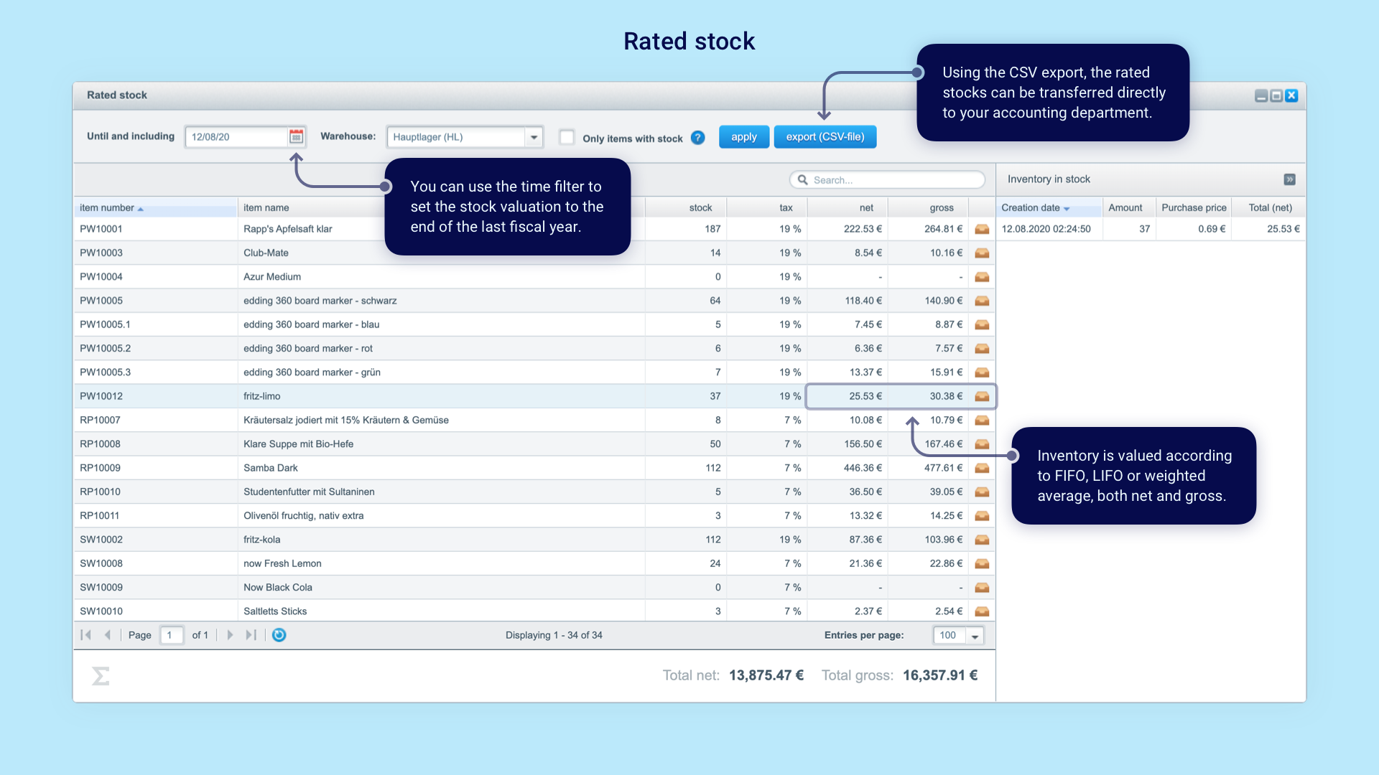1379x775 pixels.
Task: Click the sigma totals icon
Action: [101, 676]
